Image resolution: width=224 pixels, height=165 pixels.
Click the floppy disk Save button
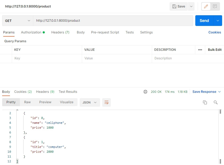coord(179,6)
